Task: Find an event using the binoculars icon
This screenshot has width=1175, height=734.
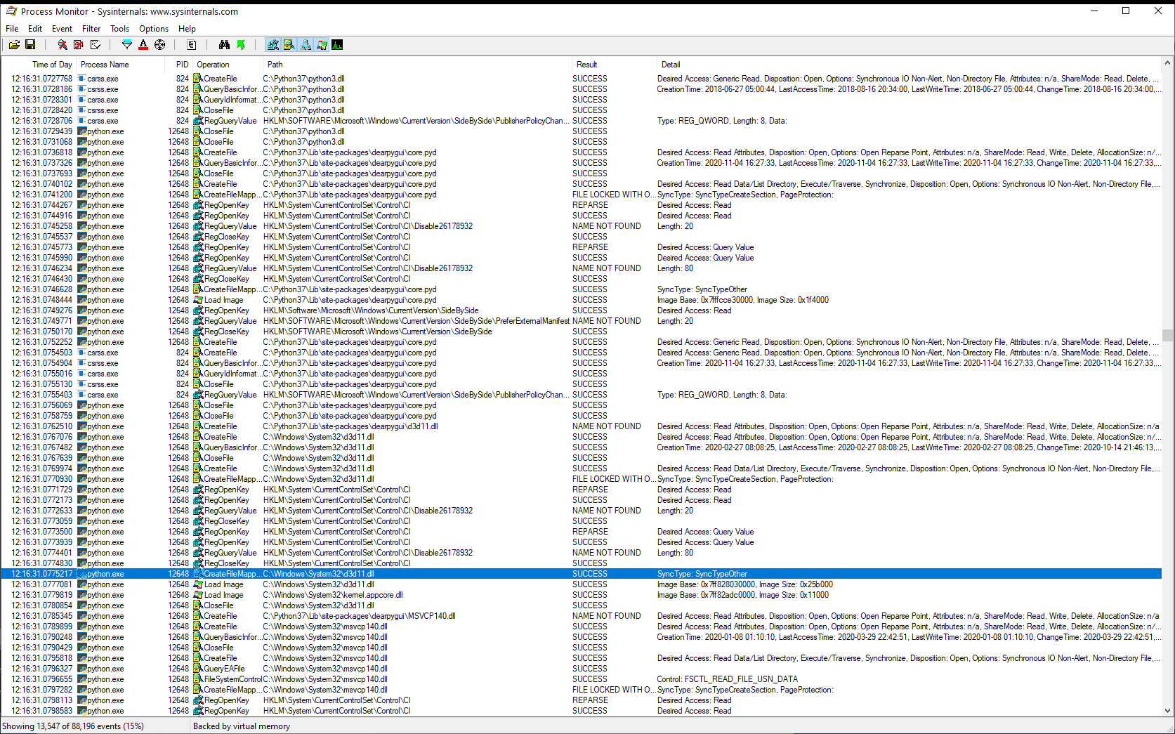Action: tap(224, 44)
